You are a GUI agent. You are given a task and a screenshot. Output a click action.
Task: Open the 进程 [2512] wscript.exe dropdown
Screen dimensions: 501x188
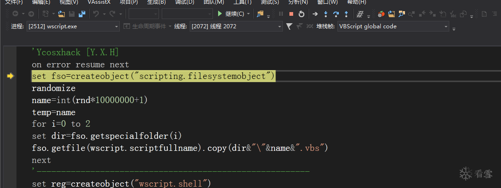pos(73,26)
